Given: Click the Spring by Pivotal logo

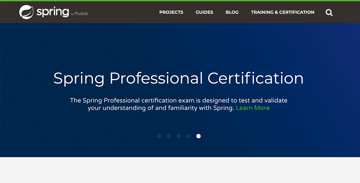Looking at the screenshot, I should point(54,12).
